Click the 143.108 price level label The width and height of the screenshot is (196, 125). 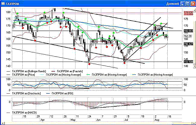[x=188, y=62]
